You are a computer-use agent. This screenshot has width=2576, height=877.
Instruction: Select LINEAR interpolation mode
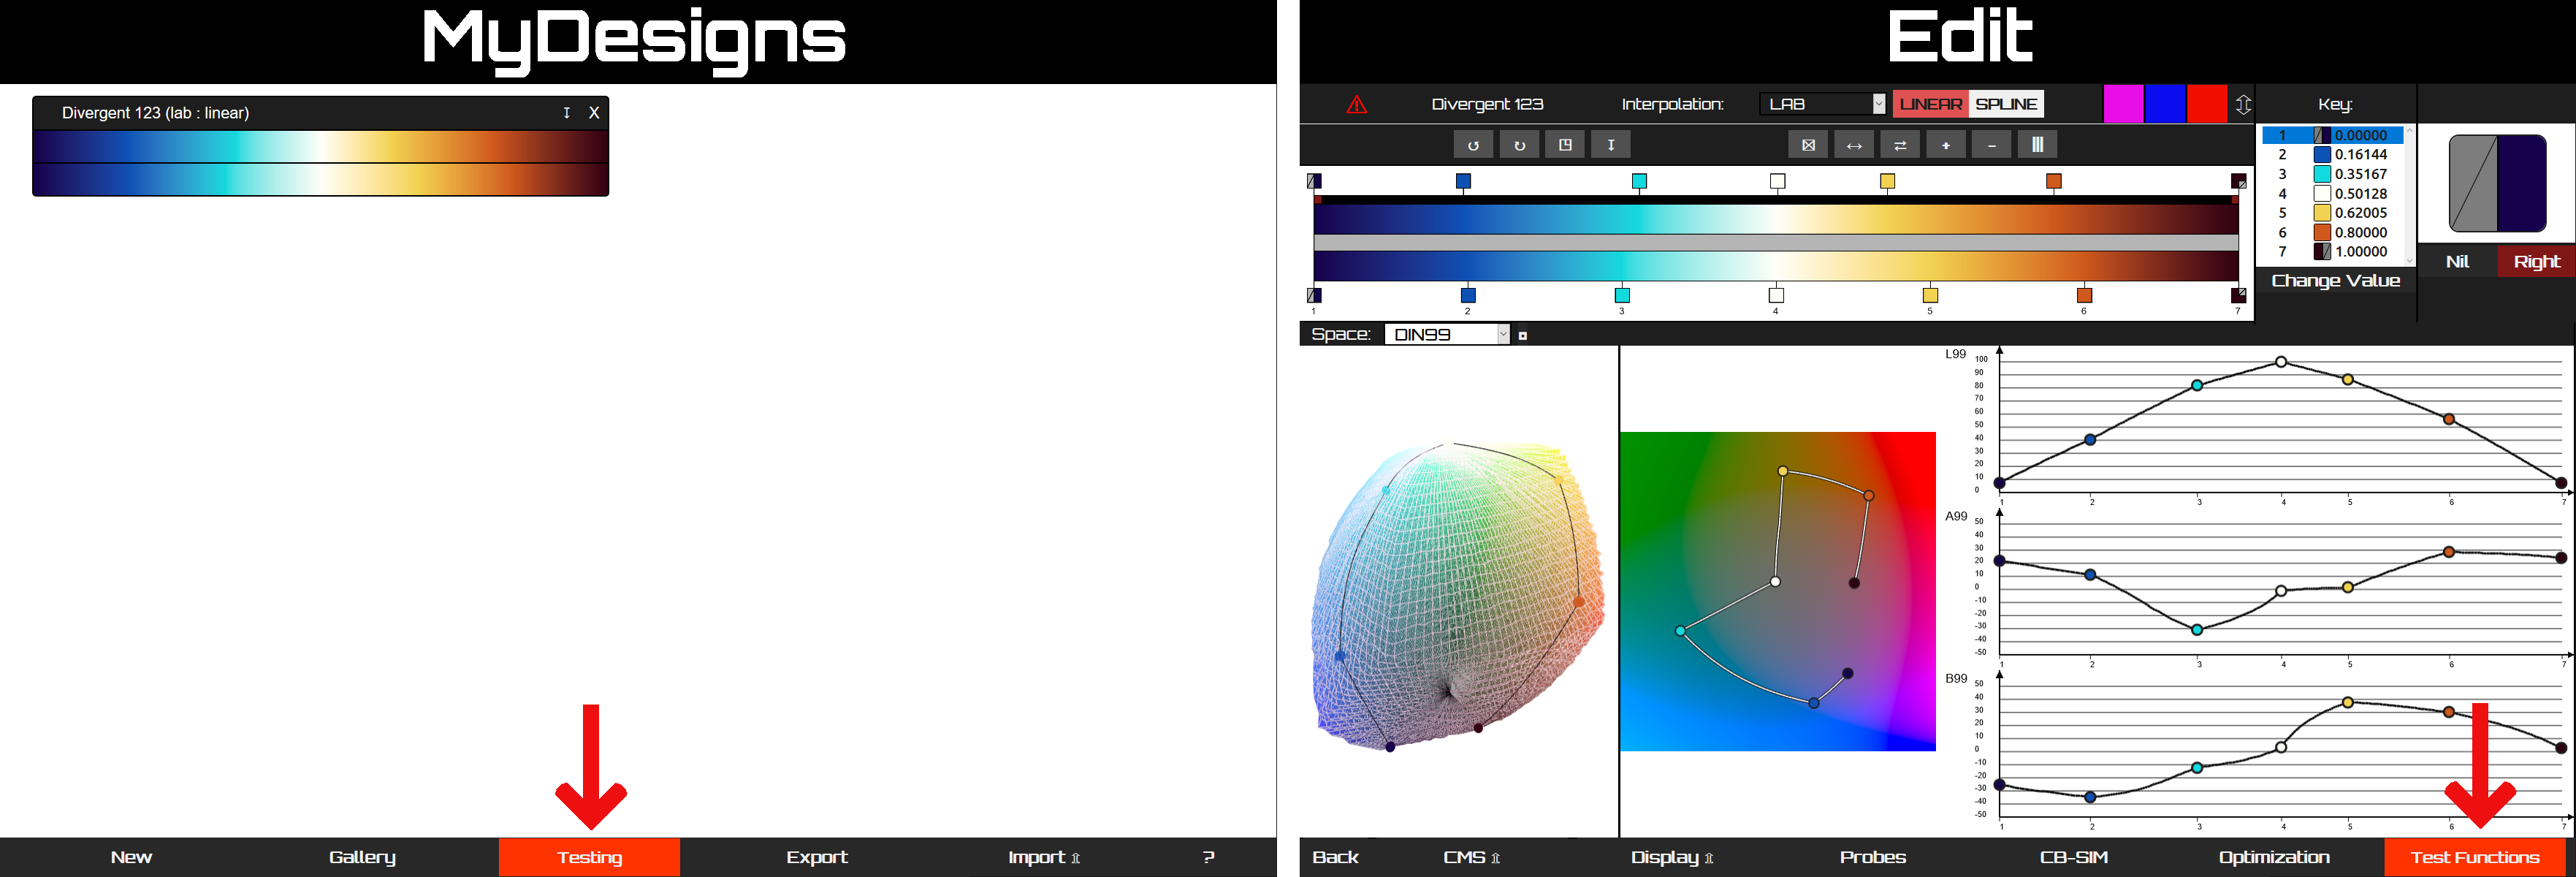coord(1930,104)
